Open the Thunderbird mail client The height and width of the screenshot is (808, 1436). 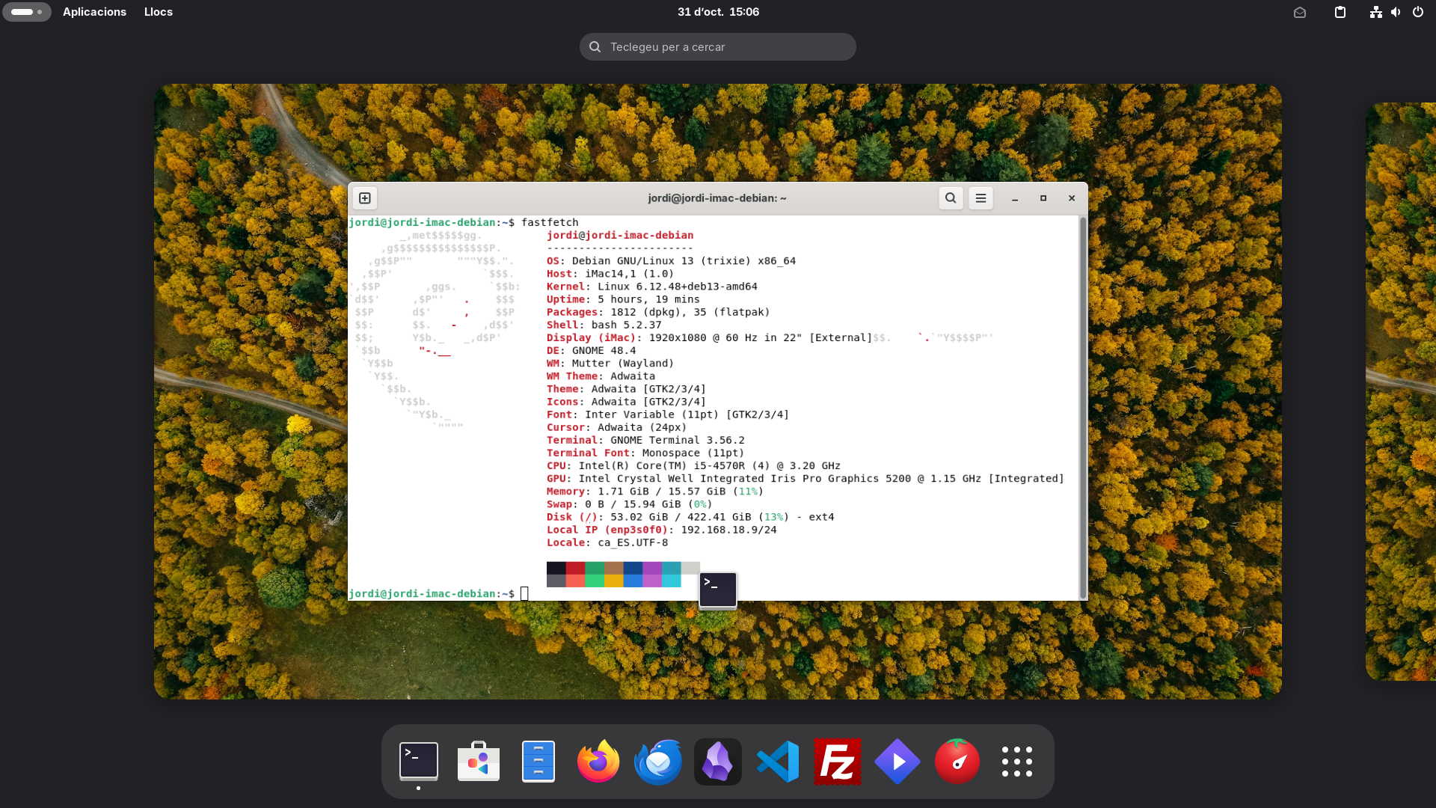coord(657,761)
